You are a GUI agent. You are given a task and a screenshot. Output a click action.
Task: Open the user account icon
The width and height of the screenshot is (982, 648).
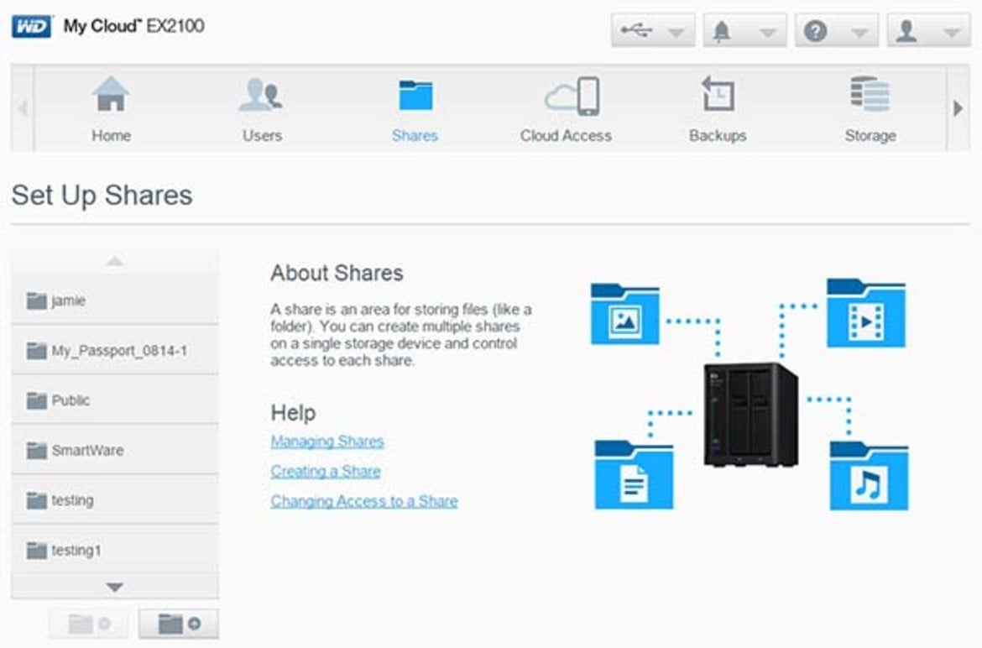tap(906, 31)
